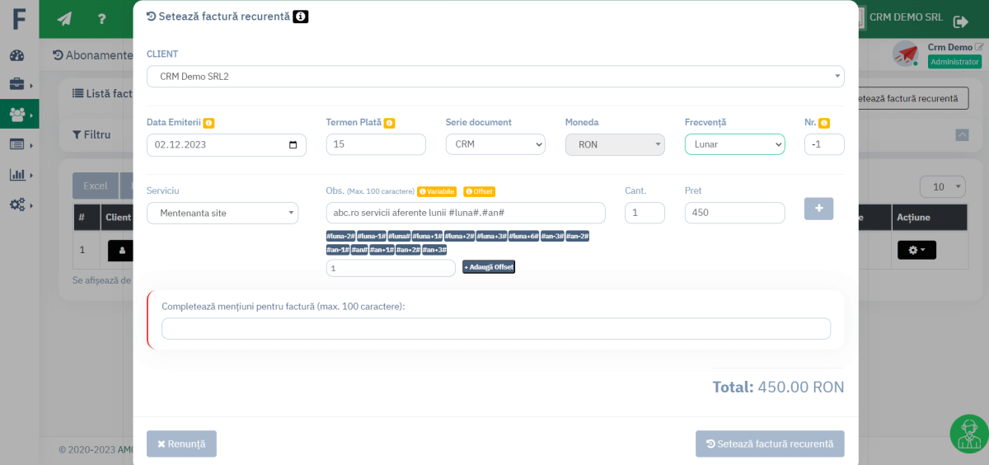Open the dashboard gauge icon in sidebar
The height and width of the screenshot is (465, 989).
[x=17, y=55]
